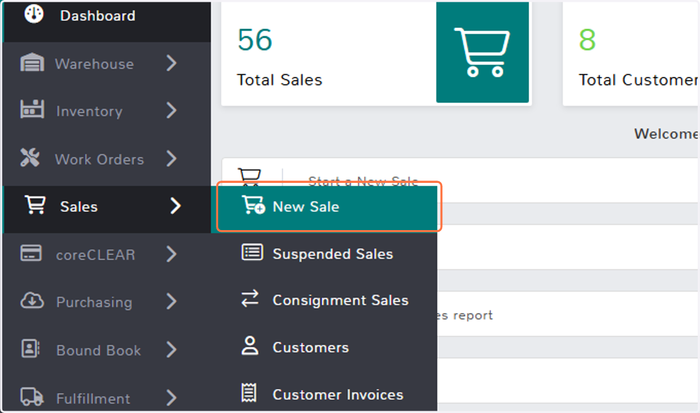Click the Fulfillment truck icon
The height and width of the screenshot is (413, 700).
click(x=32, y=397)
